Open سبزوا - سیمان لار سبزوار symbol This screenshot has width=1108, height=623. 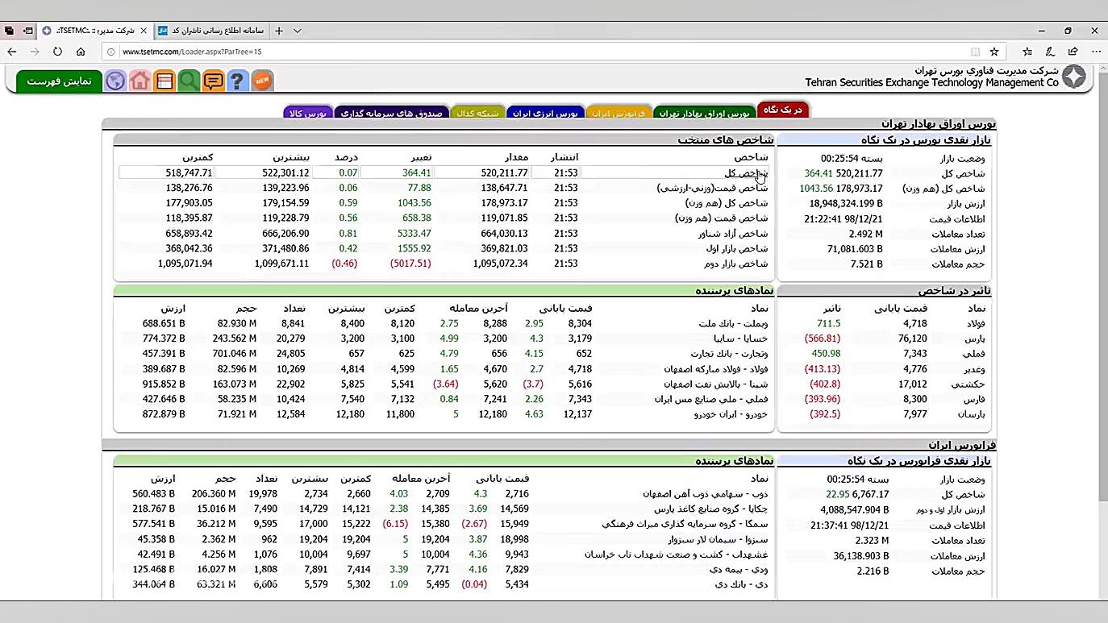tap(718, 539)
